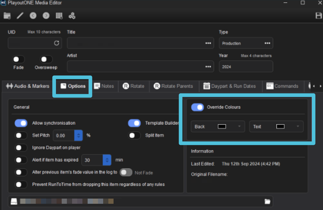The image size is (323, 210).
Task: Open the Rotate tab
Action: pos(134,86)
